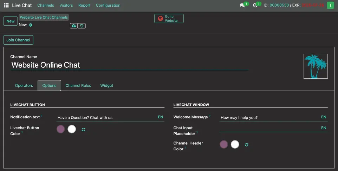Screen dimensions: 338x171
Task: Open the conversations message icon
Action: [x=242, y=5]
